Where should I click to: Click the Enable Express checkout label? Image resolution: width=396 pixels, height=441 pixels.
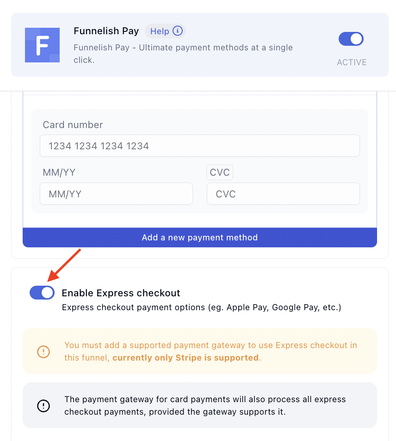[x=121, y=293]
